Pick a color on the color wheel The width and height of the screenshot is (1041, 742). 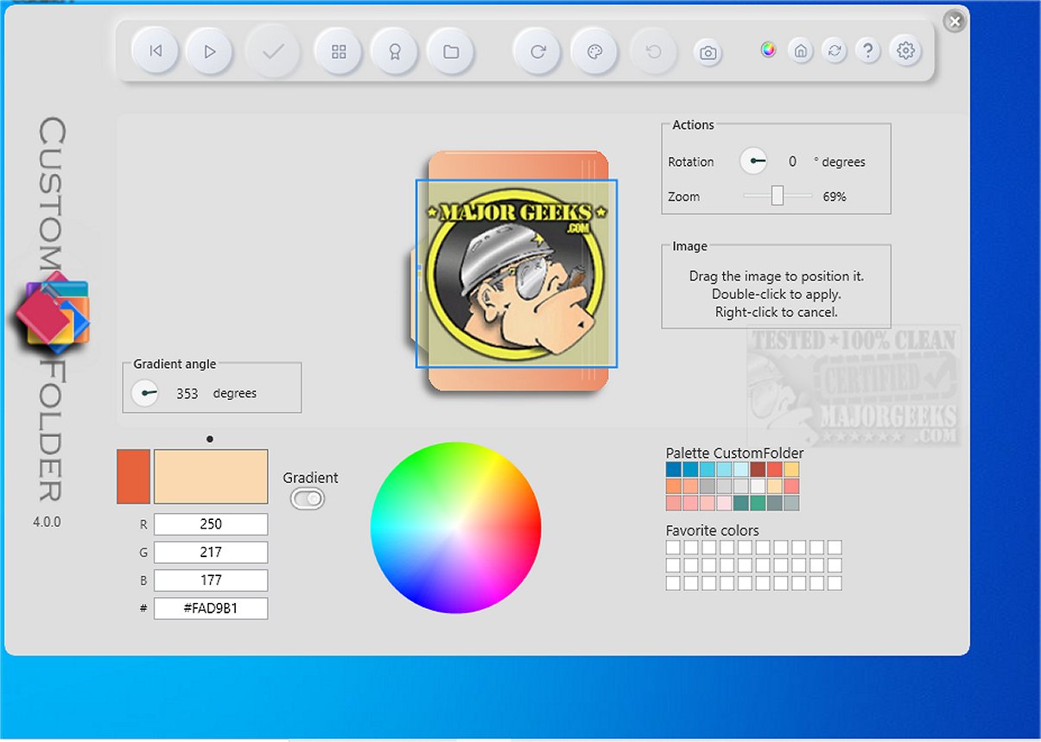pyautogui.click(x=456, y=528)
